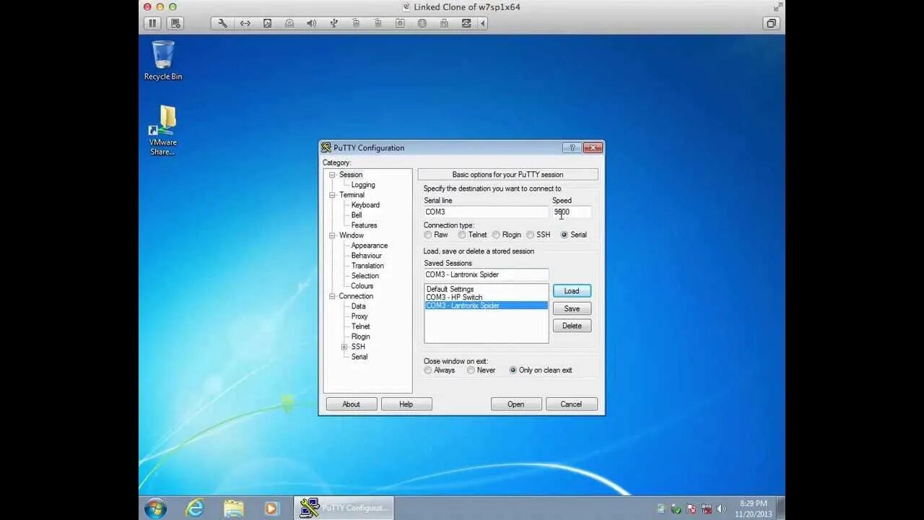Viewport: 924px width, 520px height.
Task: Click the PuTTY icon in dialog title bar
Action: [326, 147]
